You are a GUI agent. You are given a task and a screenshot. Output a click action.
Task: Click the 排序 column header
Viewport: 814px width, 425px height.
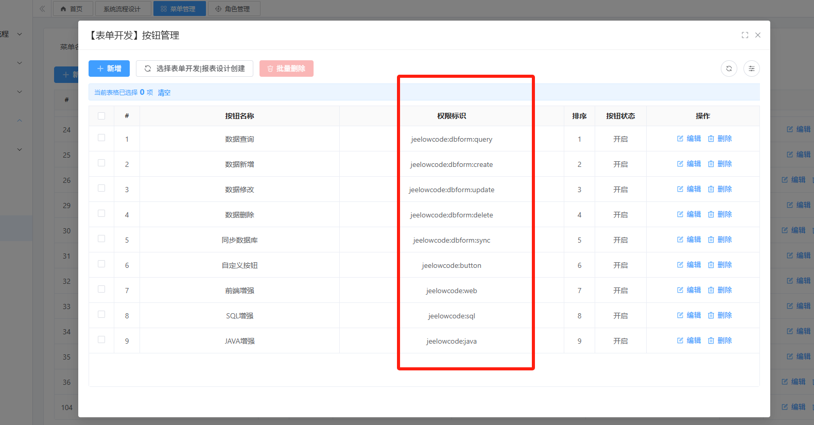pos(579,116)
